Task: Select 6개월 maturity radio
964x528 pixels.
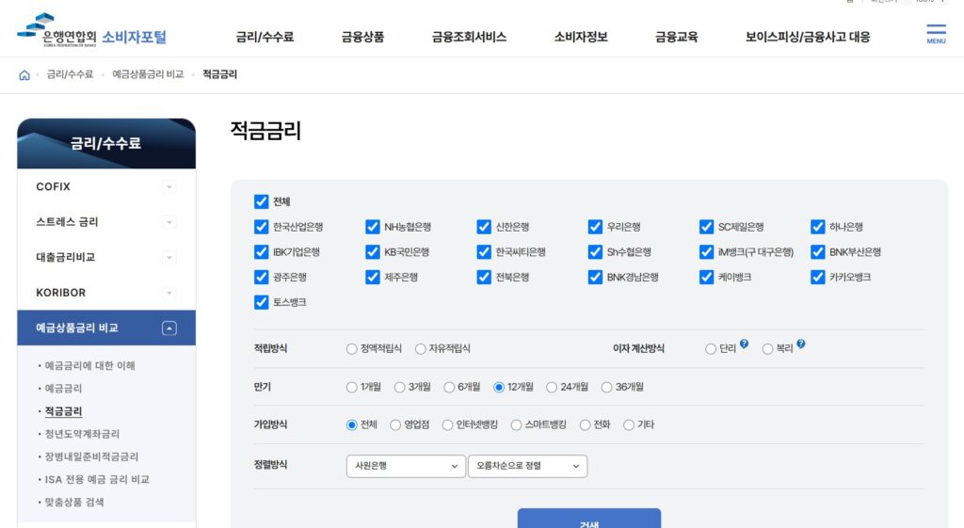Action: click(449, 387)
